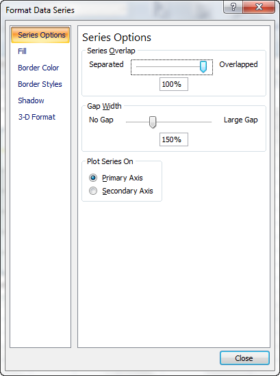The image size is (280, 376).
Task: Switch to the Fill tab
Action: [x=22, y=51]
